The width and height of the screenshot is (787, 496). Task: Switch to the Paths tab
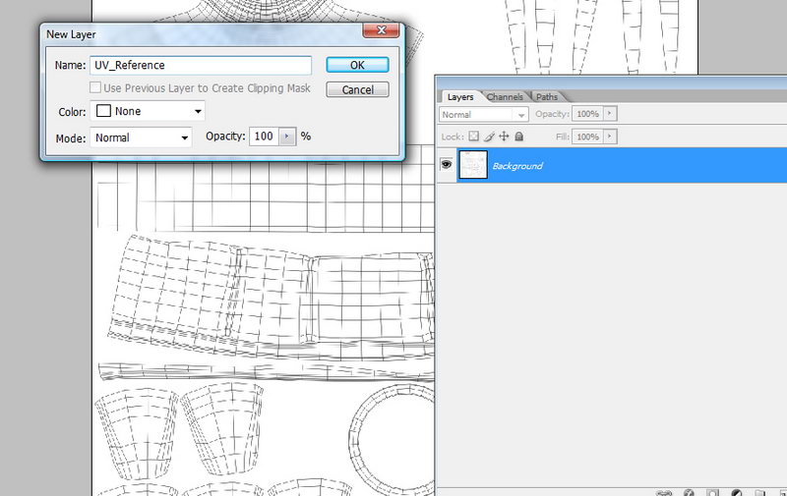[x=547, y=97]
